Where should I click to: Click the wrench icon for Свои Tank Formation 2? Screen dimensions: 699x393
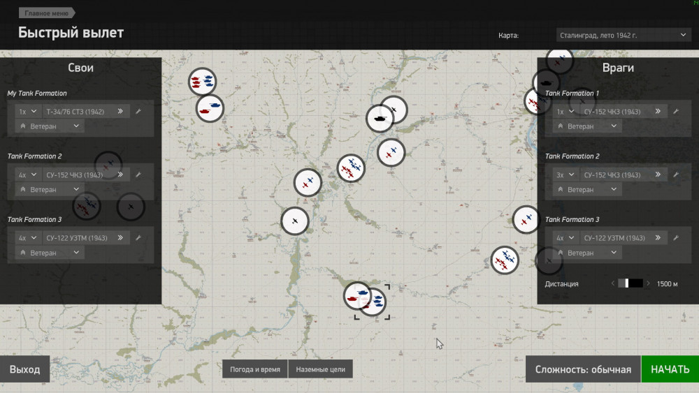138,175
